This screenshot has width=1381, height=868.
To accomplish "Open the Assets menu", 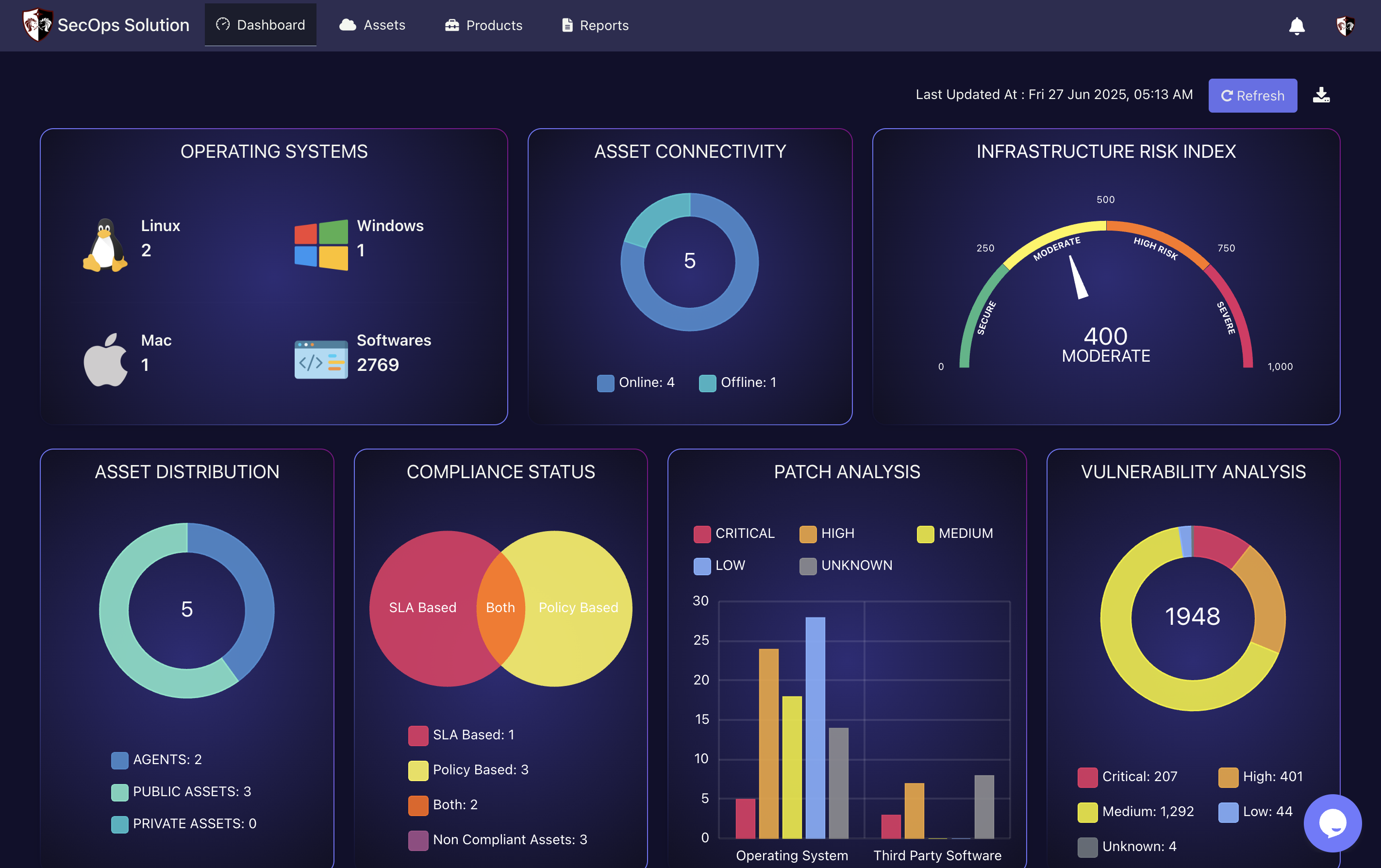I will (372, 25).
